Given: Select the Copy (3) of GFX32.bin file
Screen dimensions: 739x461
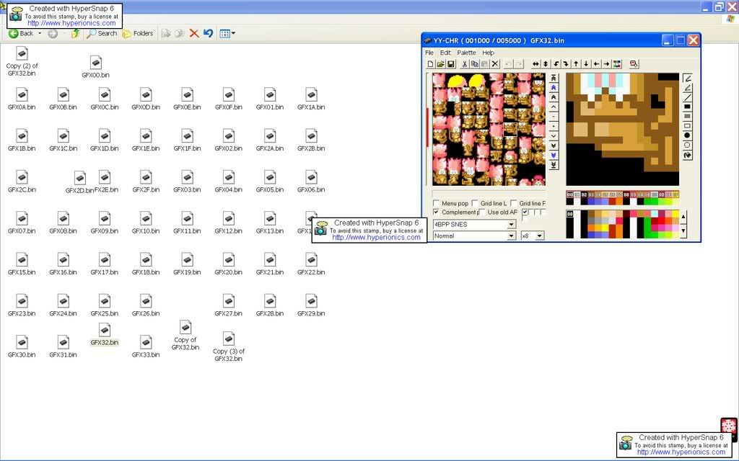Looking at the screenshot, I should coord(229,346).
